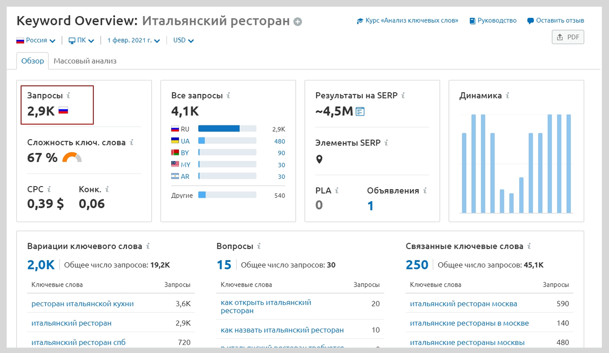Click the Russian flag next to 2,9K

[63, 111]
